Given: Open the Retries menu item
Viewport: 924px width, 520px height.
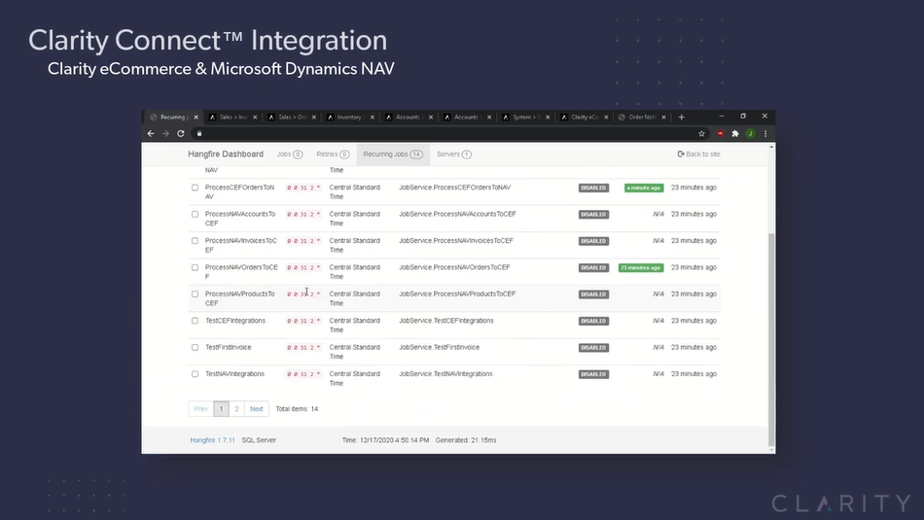Looking at the screenshot, I should (333, 155).
